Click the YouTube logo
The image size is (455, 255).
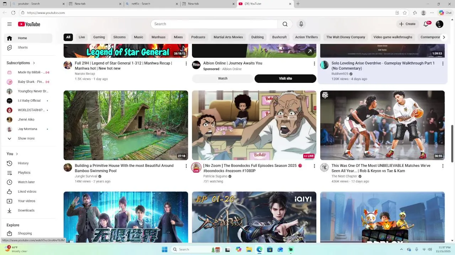click(29, 24)
